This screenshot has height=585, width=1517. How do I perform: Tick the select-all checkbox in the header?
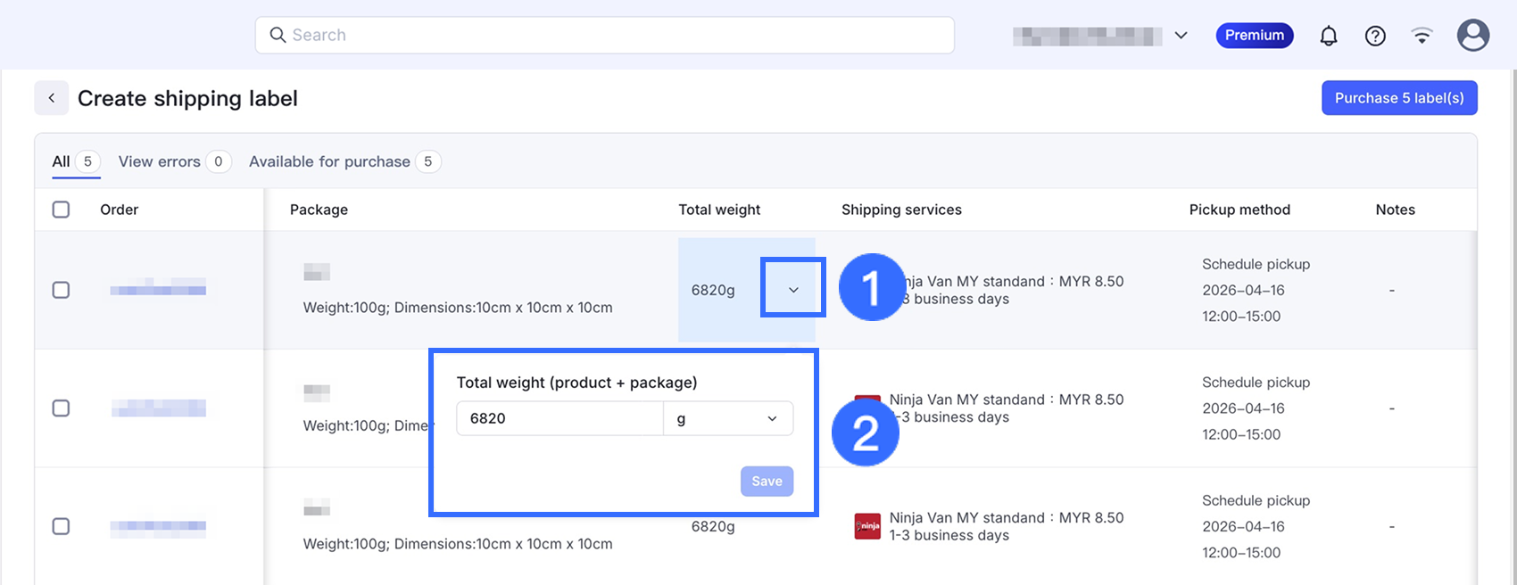click(x=61, y=210)
